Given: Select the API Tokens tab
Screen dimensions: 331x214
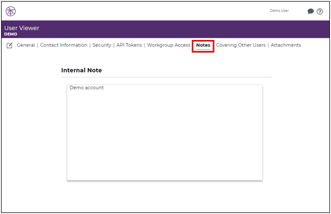Looking at the screenshot, I should point(129,45).
